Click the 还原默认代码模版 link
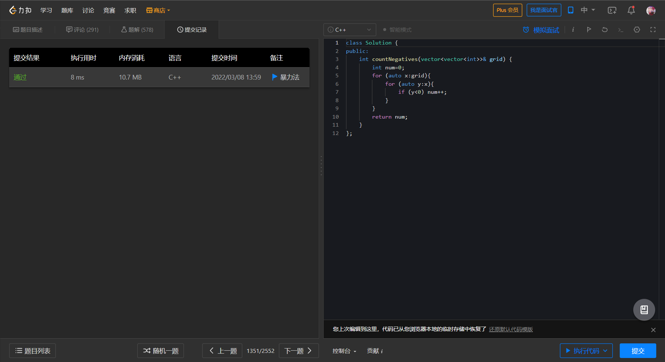The width and height of the screenshot is (665, 362). [511, 330]
